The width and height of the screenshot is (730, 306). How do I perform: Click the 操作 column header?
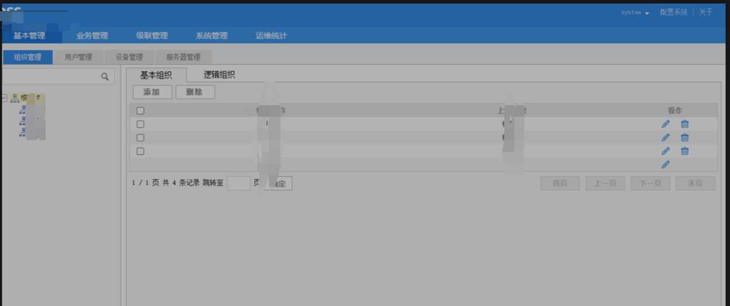pos(675,110)
